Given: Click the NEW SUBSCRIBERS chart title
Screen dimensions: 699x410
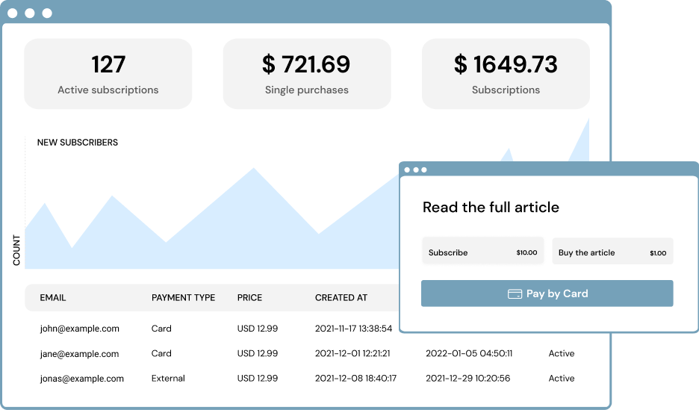Looking at the screenshot, I should 78,143.
